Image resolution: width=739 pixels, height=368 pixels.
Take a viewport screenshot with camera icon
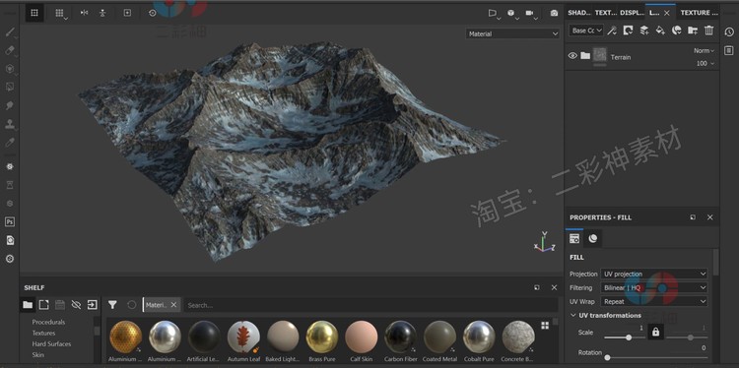tap(554, 13)
